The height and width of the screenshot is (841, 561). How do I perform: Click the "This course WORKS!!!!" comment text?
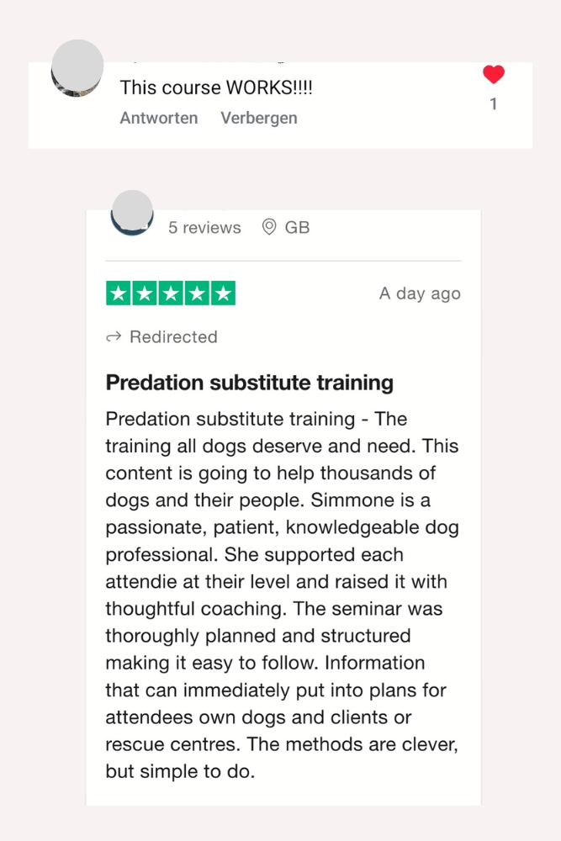pos(216,87)
